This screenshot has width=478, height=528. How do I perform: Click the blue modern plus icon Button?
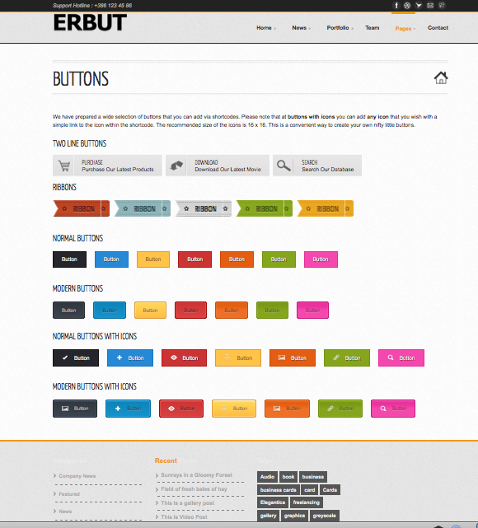point(128,409)
